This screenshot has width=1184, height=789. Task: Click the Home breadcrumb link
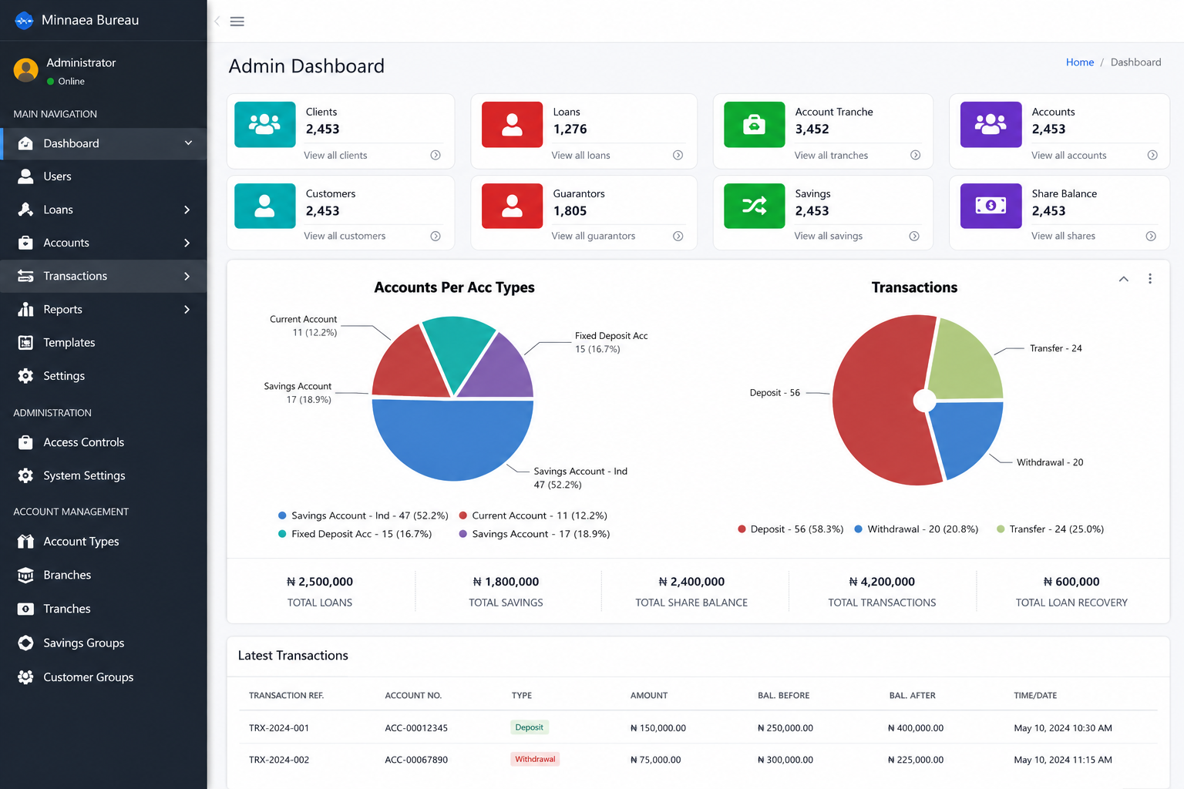pyautogui.click(x=1079, y=62)
